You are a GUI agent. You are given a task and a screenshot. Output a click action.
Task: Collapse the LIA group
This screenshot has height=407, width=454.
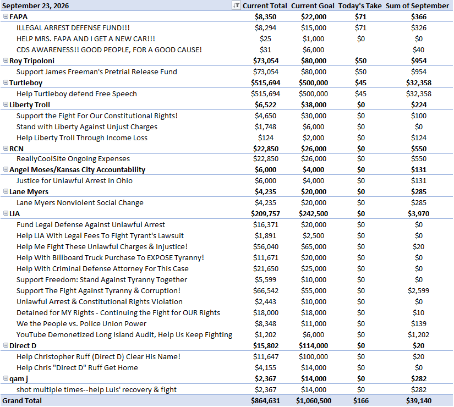coord(6,213)
